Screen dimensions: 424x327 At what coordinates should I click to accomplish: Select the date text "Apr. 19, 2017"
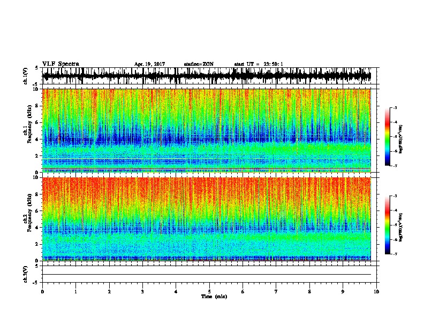pyautogui.click(x=149, y=64)
